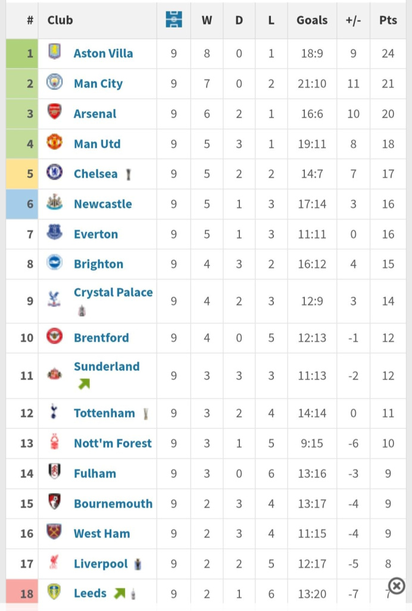Screen dimensions: 412x611
Task: Click the Arsenal club crest icon
Action: click(x=54, y=113)
